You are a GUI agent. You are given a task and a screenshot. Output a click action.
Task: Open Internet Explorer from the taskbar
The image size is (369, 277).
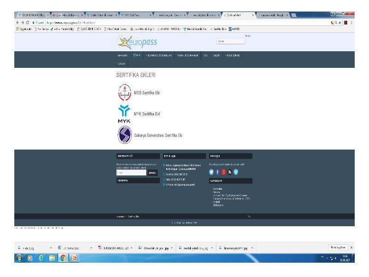(x=41, y=258)
